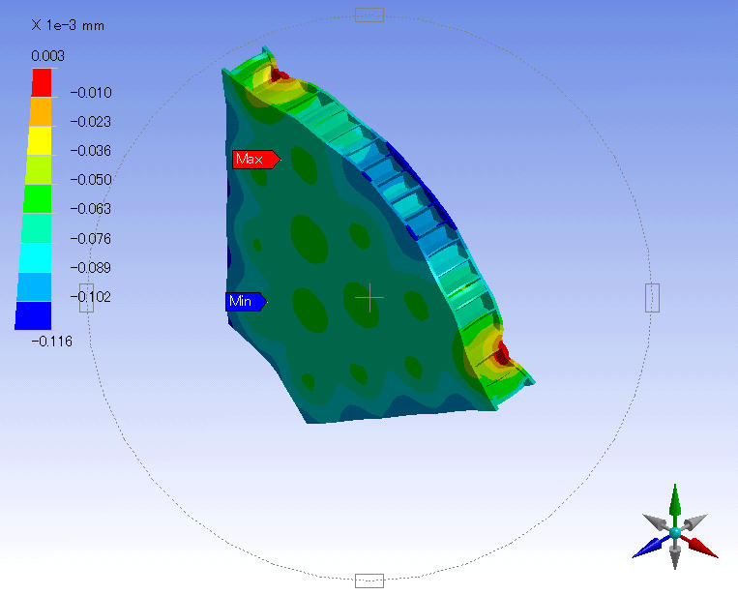Click the left rotation handle on circle
The height and width of the screenshot is (595, 738).
click(87, 298)
